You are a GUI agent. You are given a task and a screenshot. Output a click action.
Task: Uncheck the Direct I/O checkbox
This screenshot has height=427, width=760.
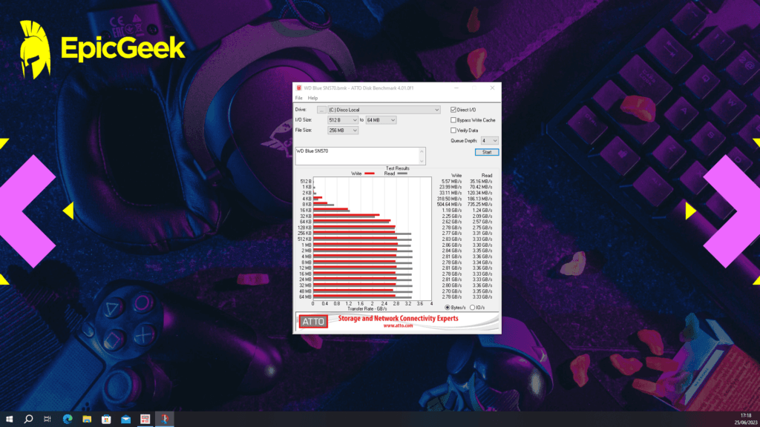[x=453, y=110]
